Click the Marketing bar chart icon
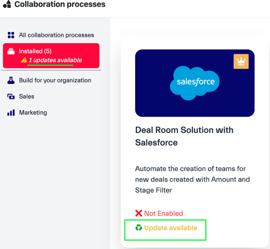 click(11, 113)
